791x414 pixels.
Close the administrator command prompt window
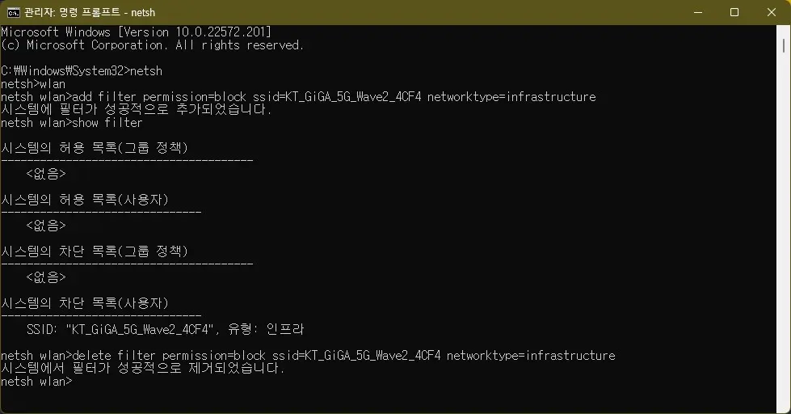click(x=772, y=12)
